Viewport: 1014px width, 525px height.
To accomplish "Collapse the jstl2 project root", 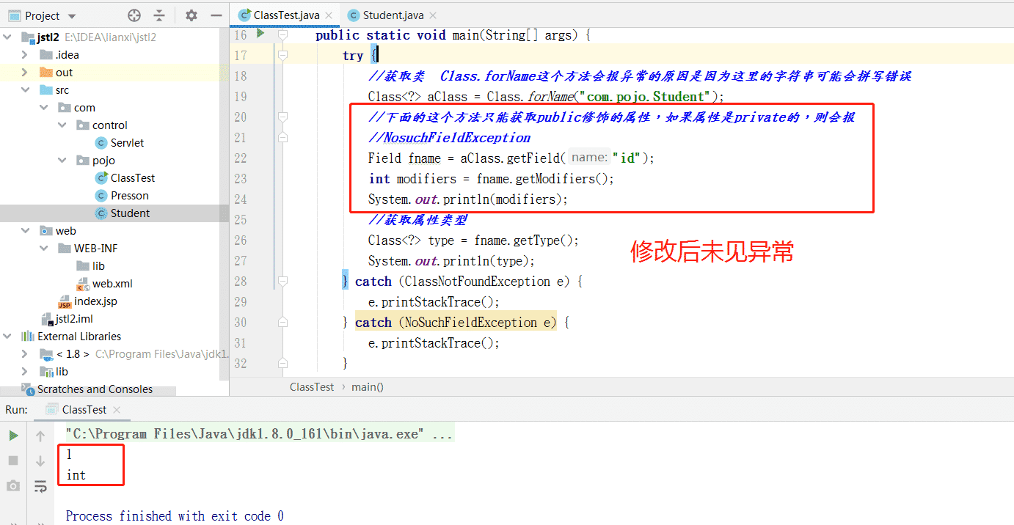I will coord(8,37).
